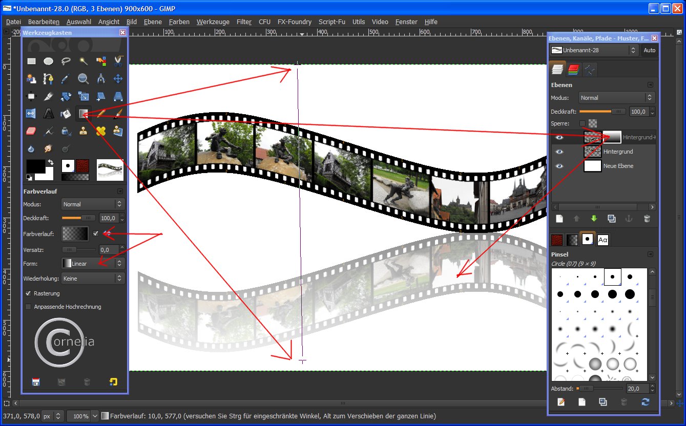686x426 pixels.
Task: Toggle the Sperre pixel lock checkbox
Action: (x=582, y=123)
